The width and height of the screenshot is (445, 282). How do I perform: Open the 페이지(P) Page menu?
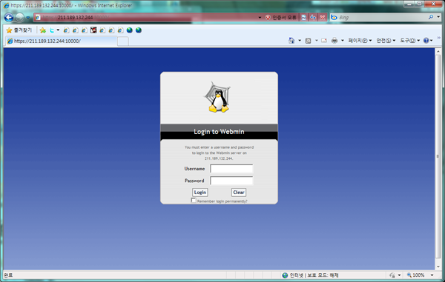coord(360,41)
